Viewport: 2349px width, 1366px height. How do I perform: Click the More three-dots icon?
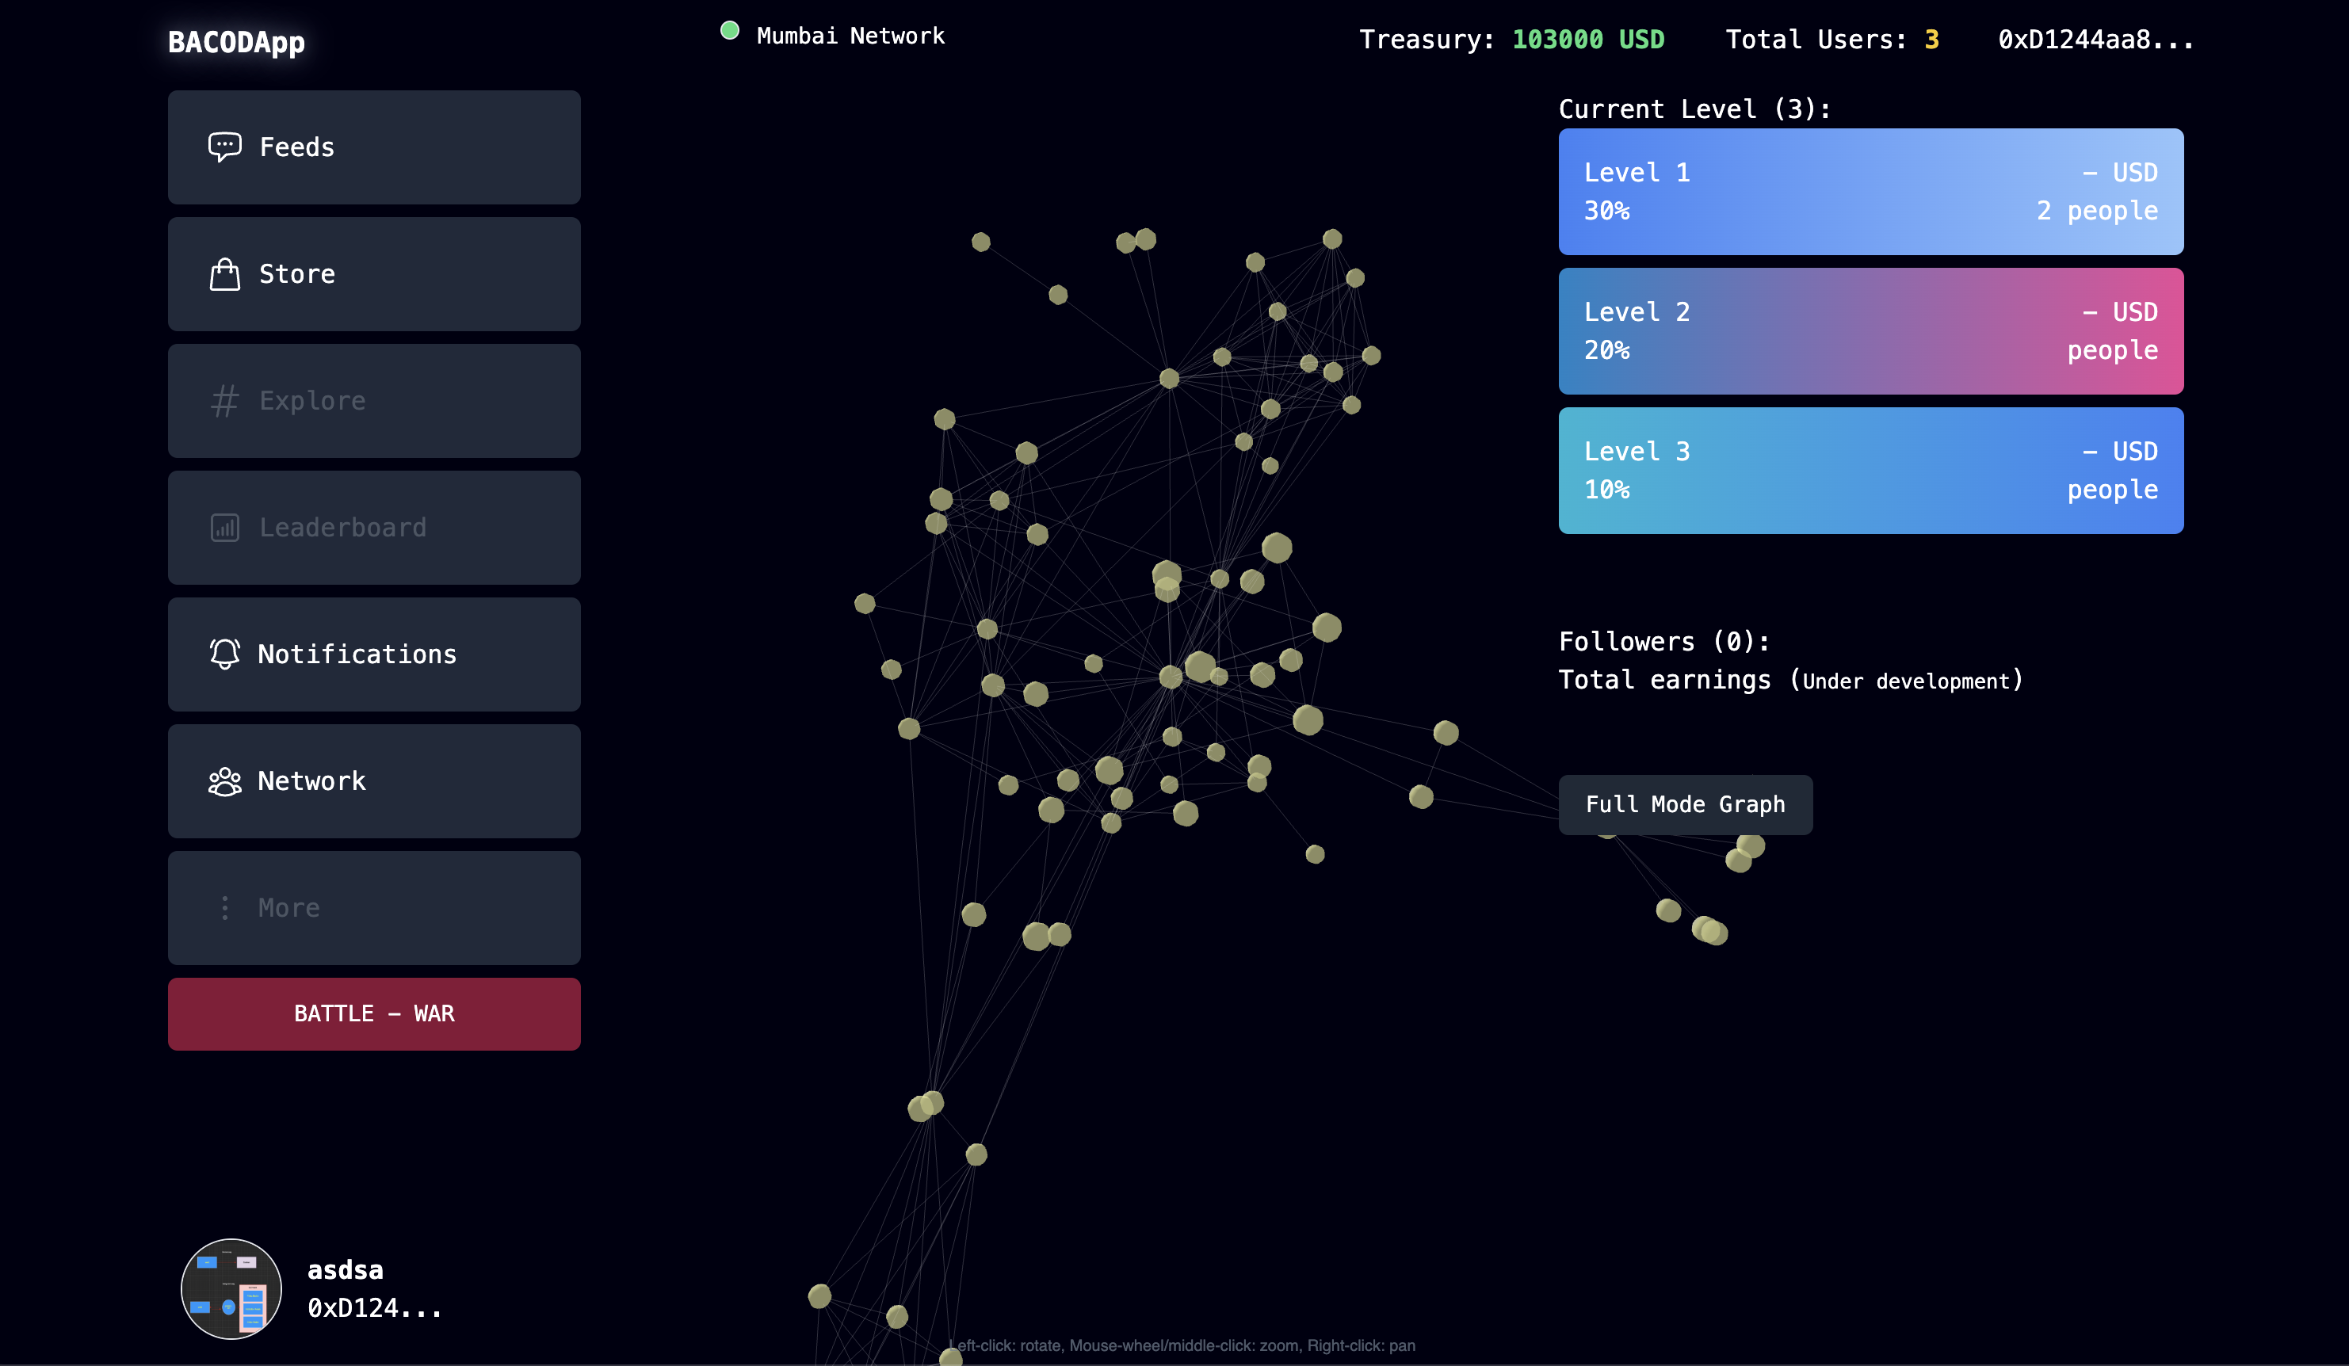click(224, 907)
